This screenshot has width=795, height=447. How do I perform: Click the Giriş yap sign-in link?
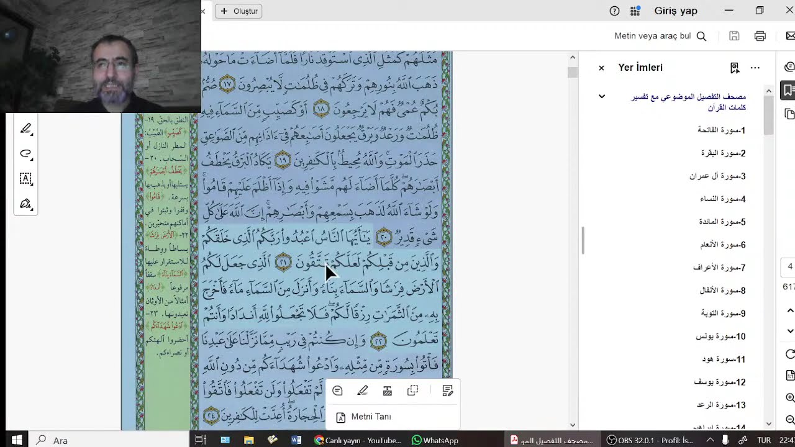click(676, 11)
